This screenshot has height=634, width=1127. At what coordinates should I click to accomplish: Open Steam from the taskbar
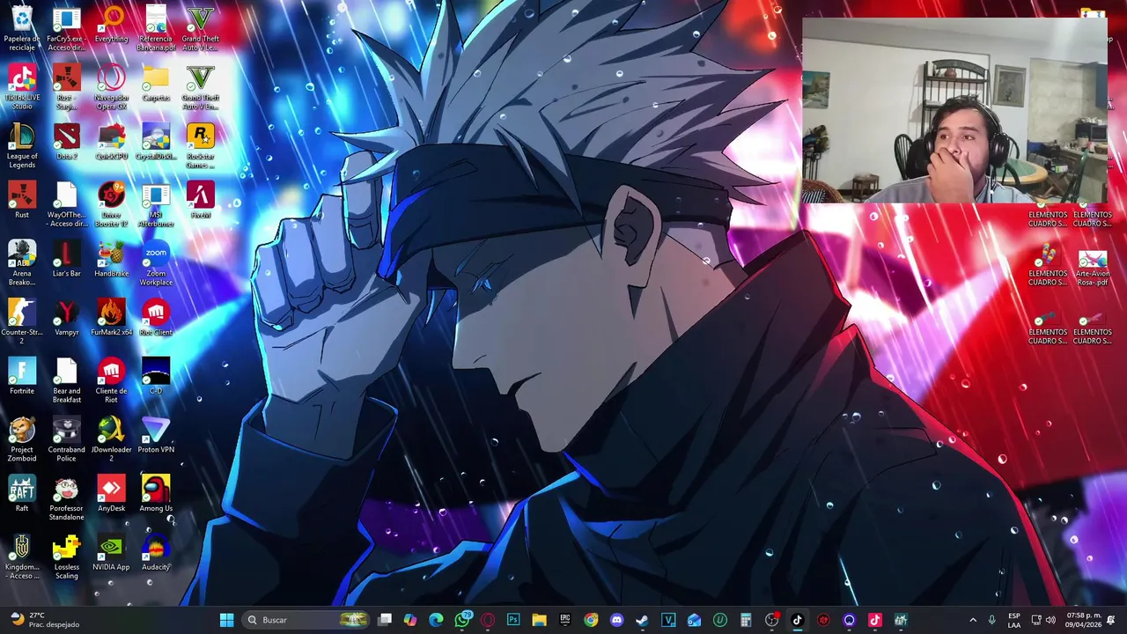tap(642, 620)
